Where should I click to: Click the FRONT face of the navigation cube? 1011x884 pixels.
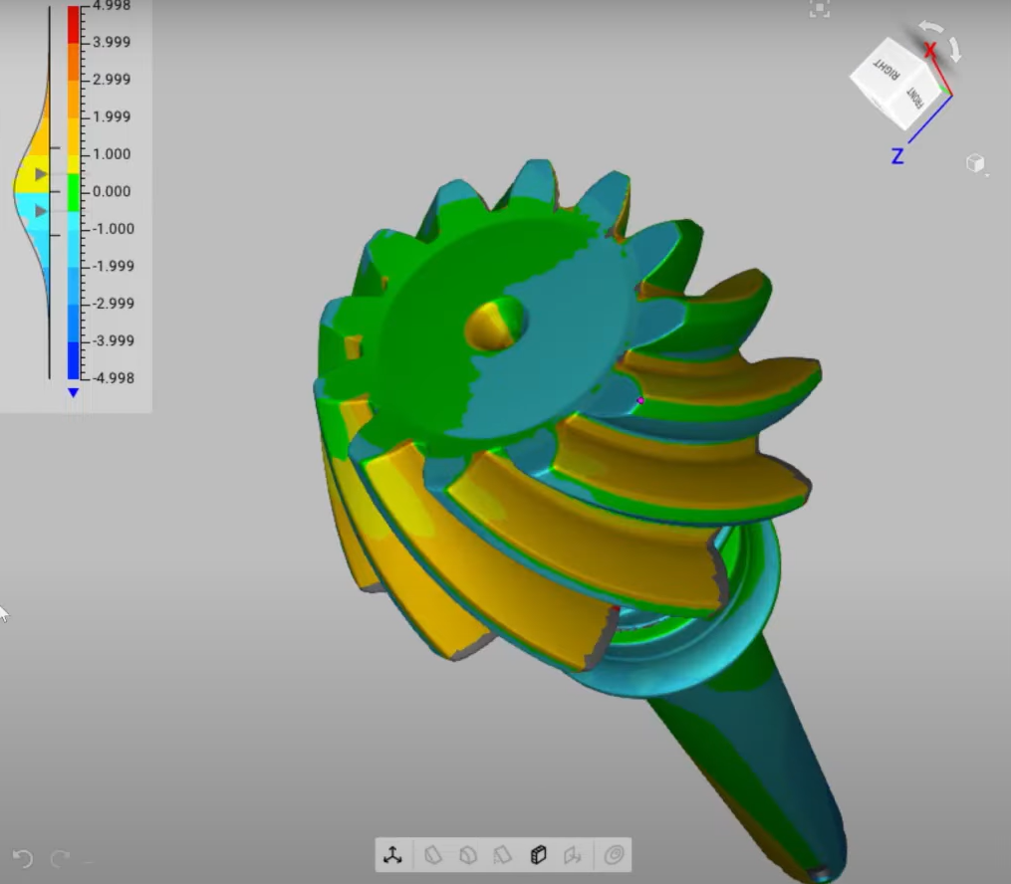pos(915,97)
